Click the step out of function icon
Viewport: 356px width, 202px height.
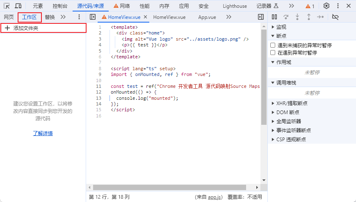(x=309, y=17)
